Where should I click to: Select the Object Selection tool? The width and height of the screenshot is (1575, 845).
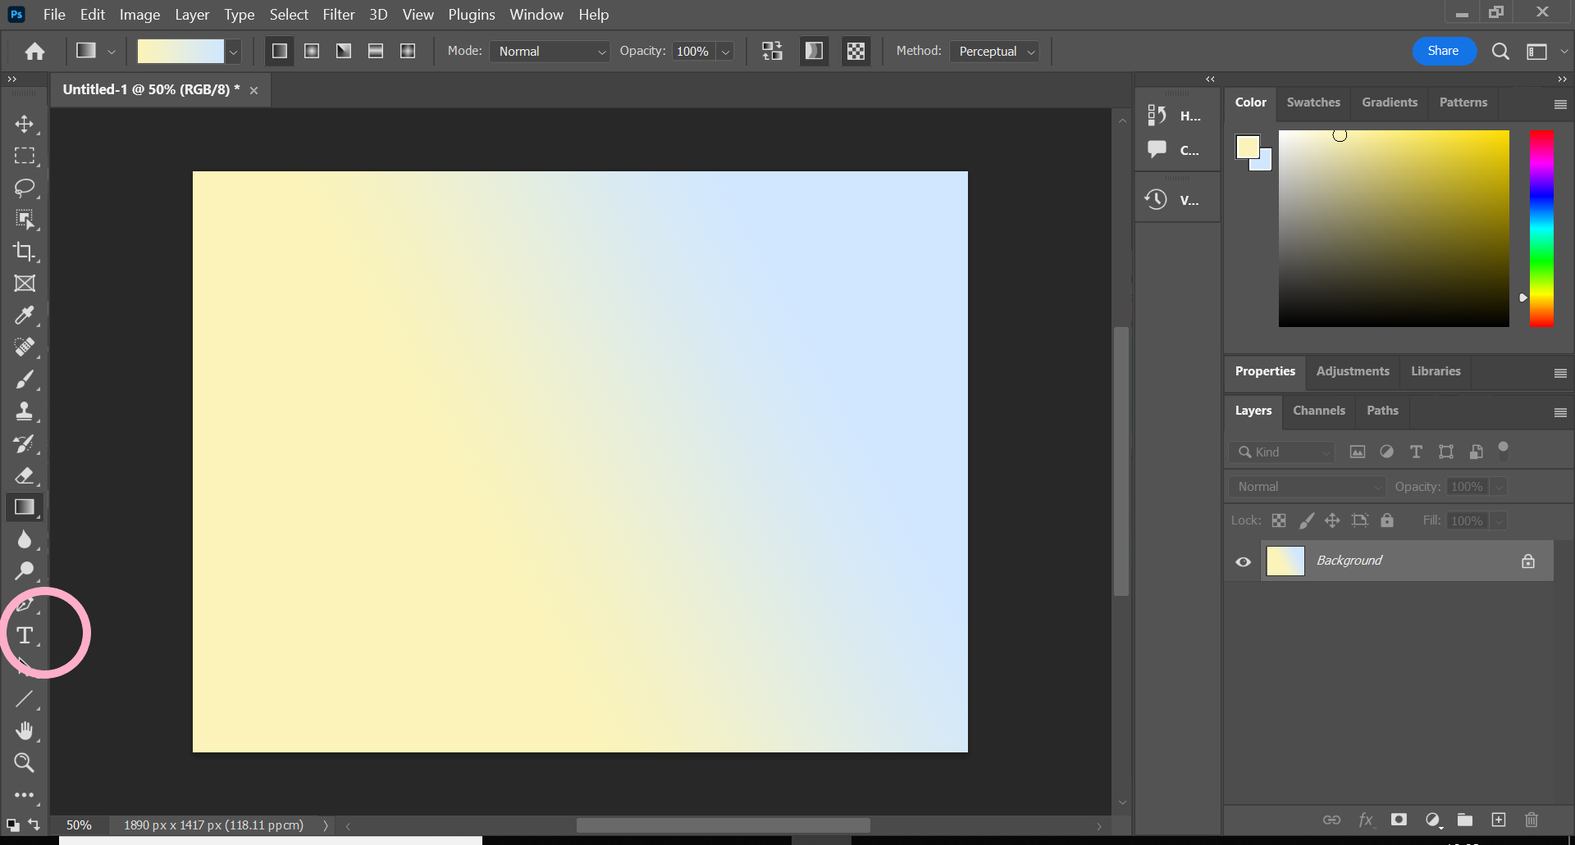25,220
